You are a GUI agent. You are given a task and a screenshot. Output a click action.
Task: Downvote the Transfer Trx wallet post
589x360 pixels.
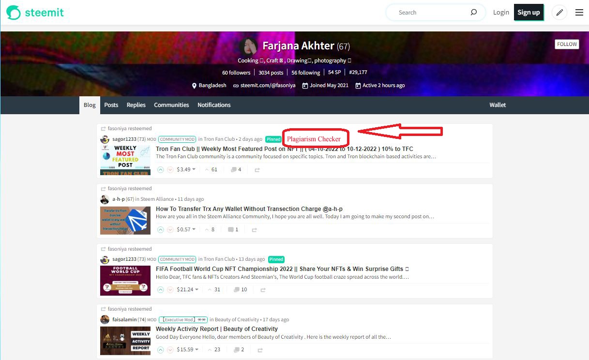(x=170, y=229)
